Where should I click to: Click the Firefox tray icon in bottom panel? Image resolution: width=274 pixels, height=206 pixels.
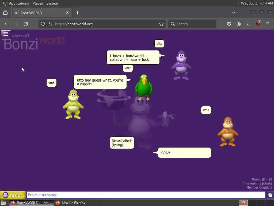pyautogui.click(x=243, y=203)
